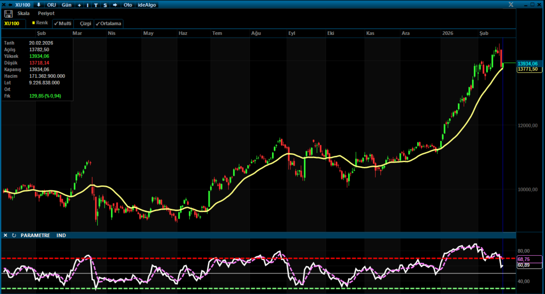
Task: Click the right arrow forward icon
Action: [x=115, y=5]
